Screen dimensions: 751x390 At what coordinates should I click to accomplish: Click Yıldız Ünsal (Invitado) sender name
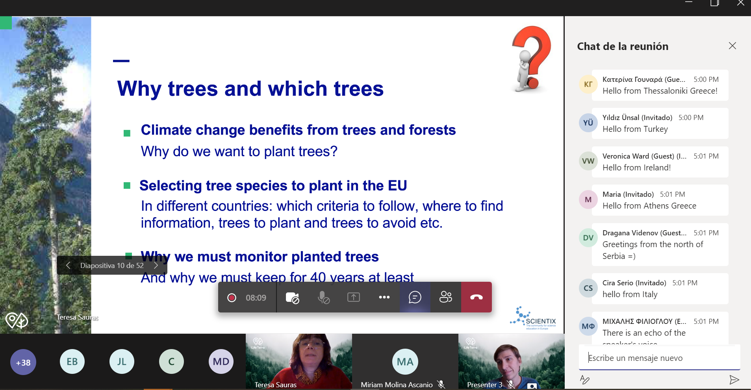pos(637,118)
